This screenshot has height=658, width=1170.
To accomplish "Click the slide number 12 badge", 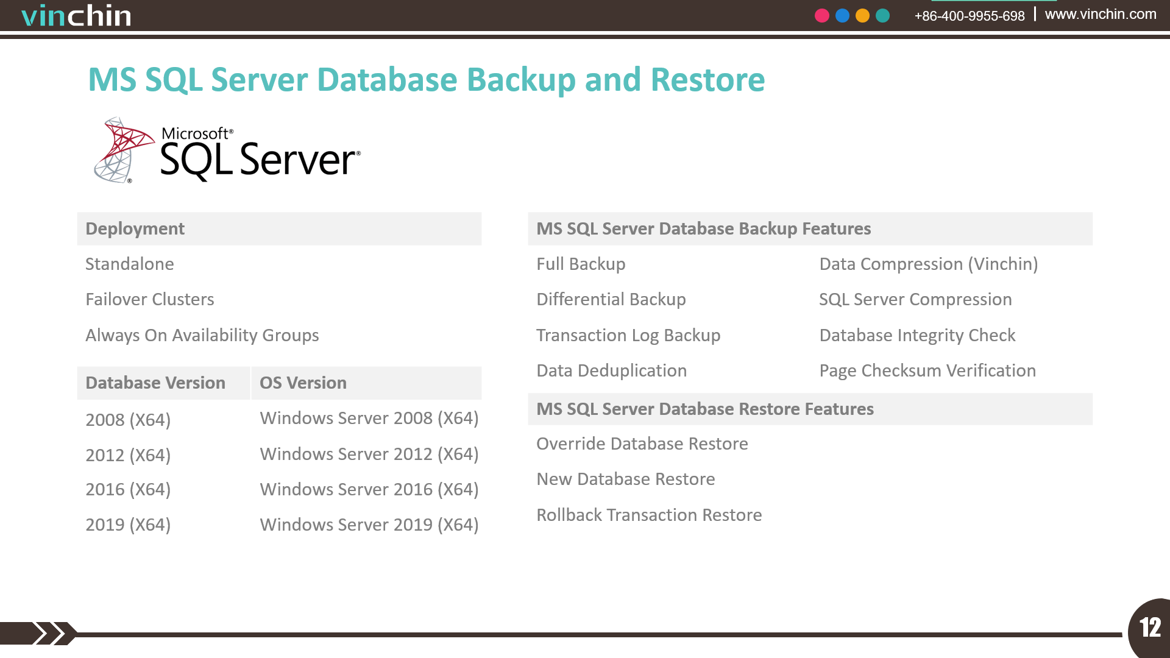I will (x=1150, y=628).
